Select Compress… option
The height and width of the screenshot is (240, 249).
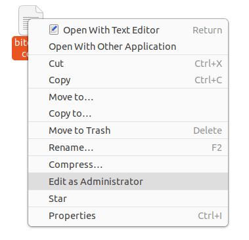[128, 165]
